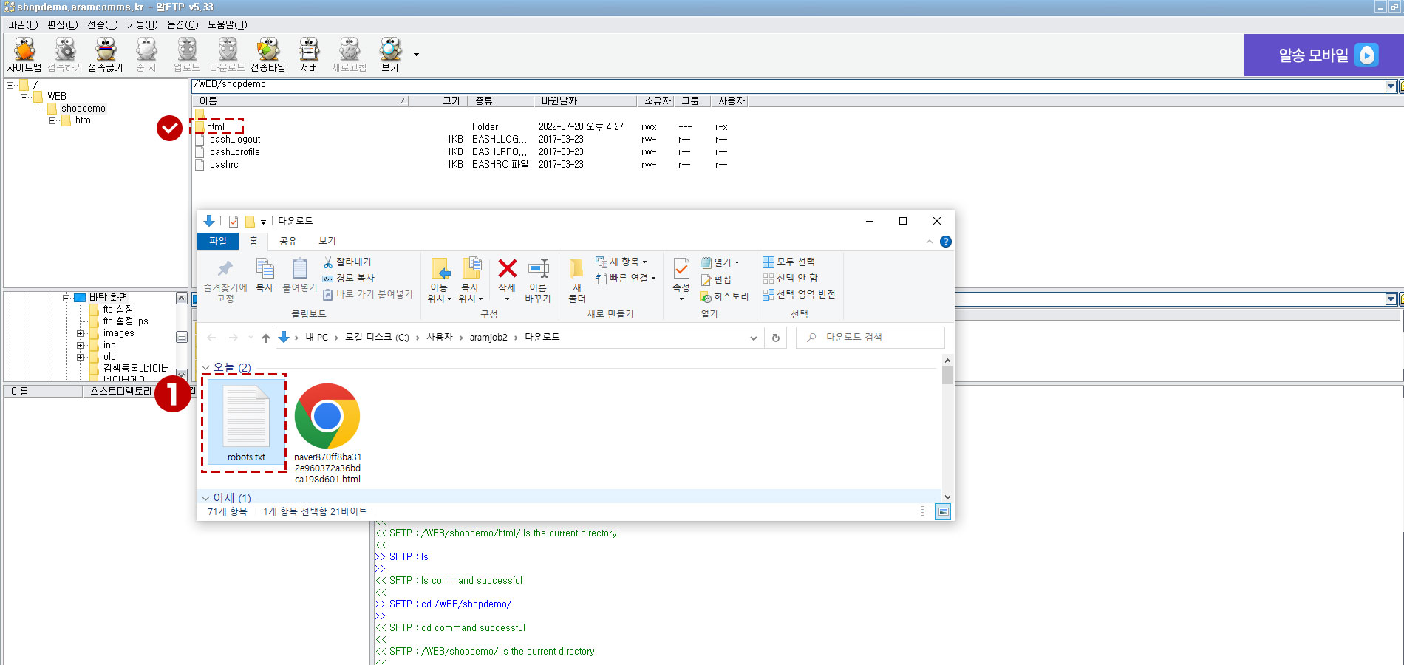Image resolution: width=1404 pixels, height=665 pixels.
Task: Click the 중지 stop toolbar icon
Action: pos(146,55)
